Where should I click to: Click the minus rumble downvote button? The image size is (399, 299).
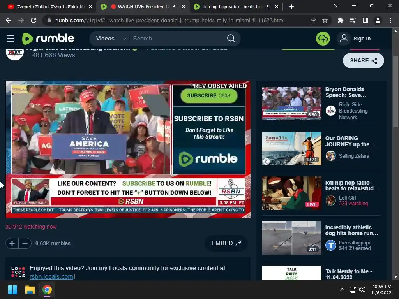point(25,243)
